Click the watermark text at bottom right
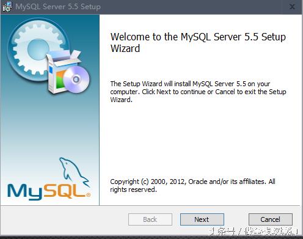This screenshot has height=239, width=303. 254,232
